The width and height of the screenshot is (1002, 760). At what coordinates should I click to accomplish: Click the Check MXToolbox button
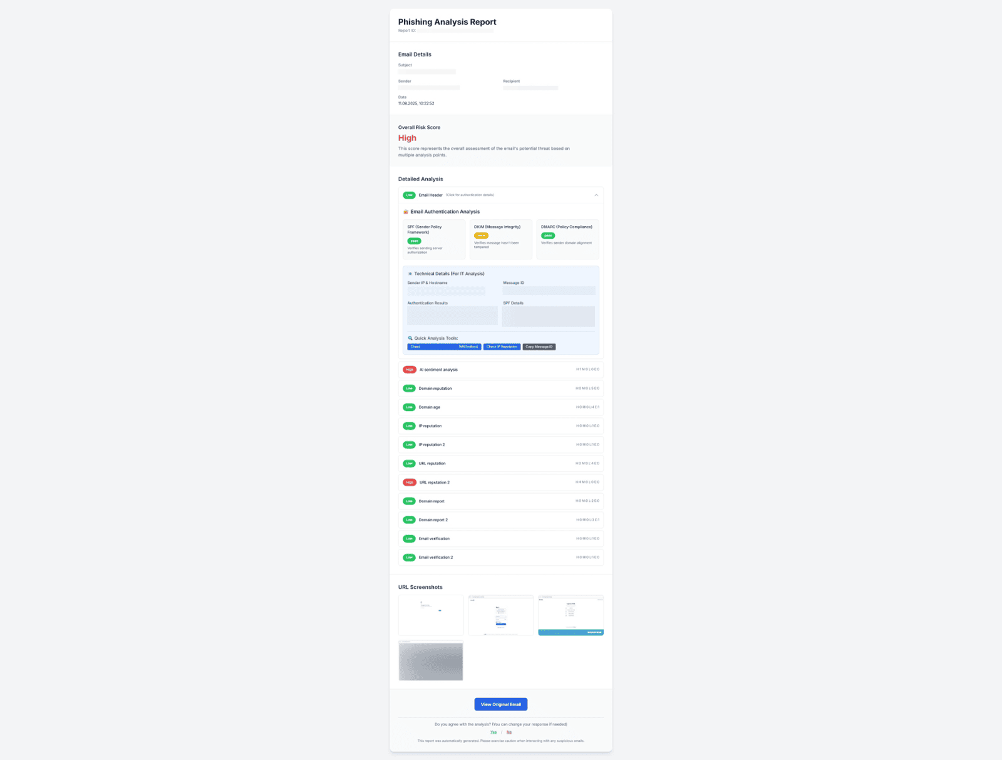[x=444, y=346]
